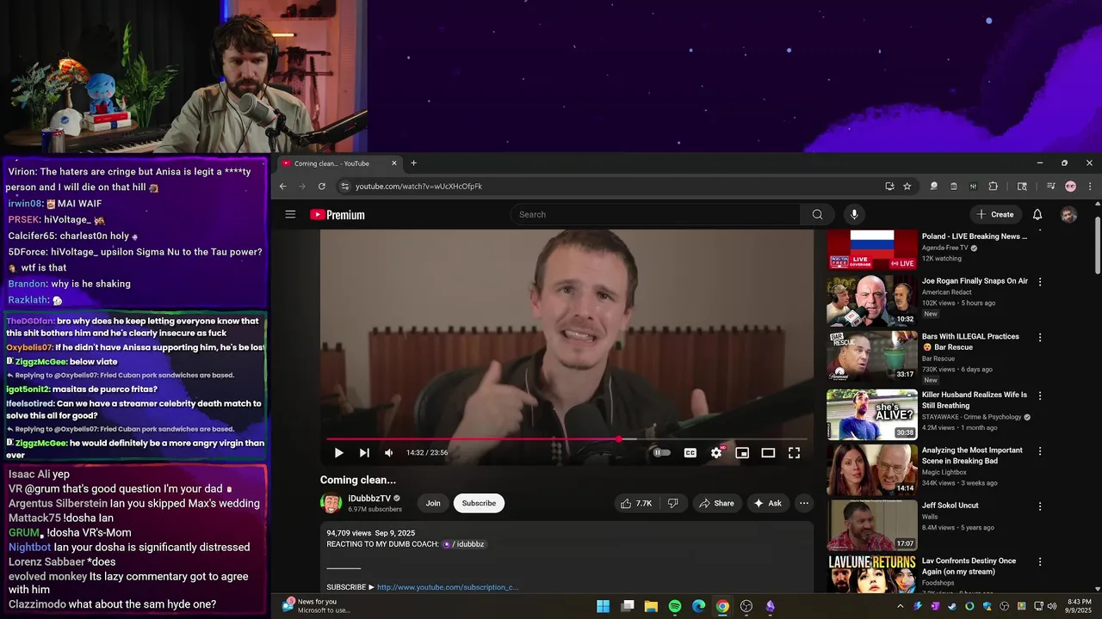Open the YouTube account avatar menu

point(1068,214)
